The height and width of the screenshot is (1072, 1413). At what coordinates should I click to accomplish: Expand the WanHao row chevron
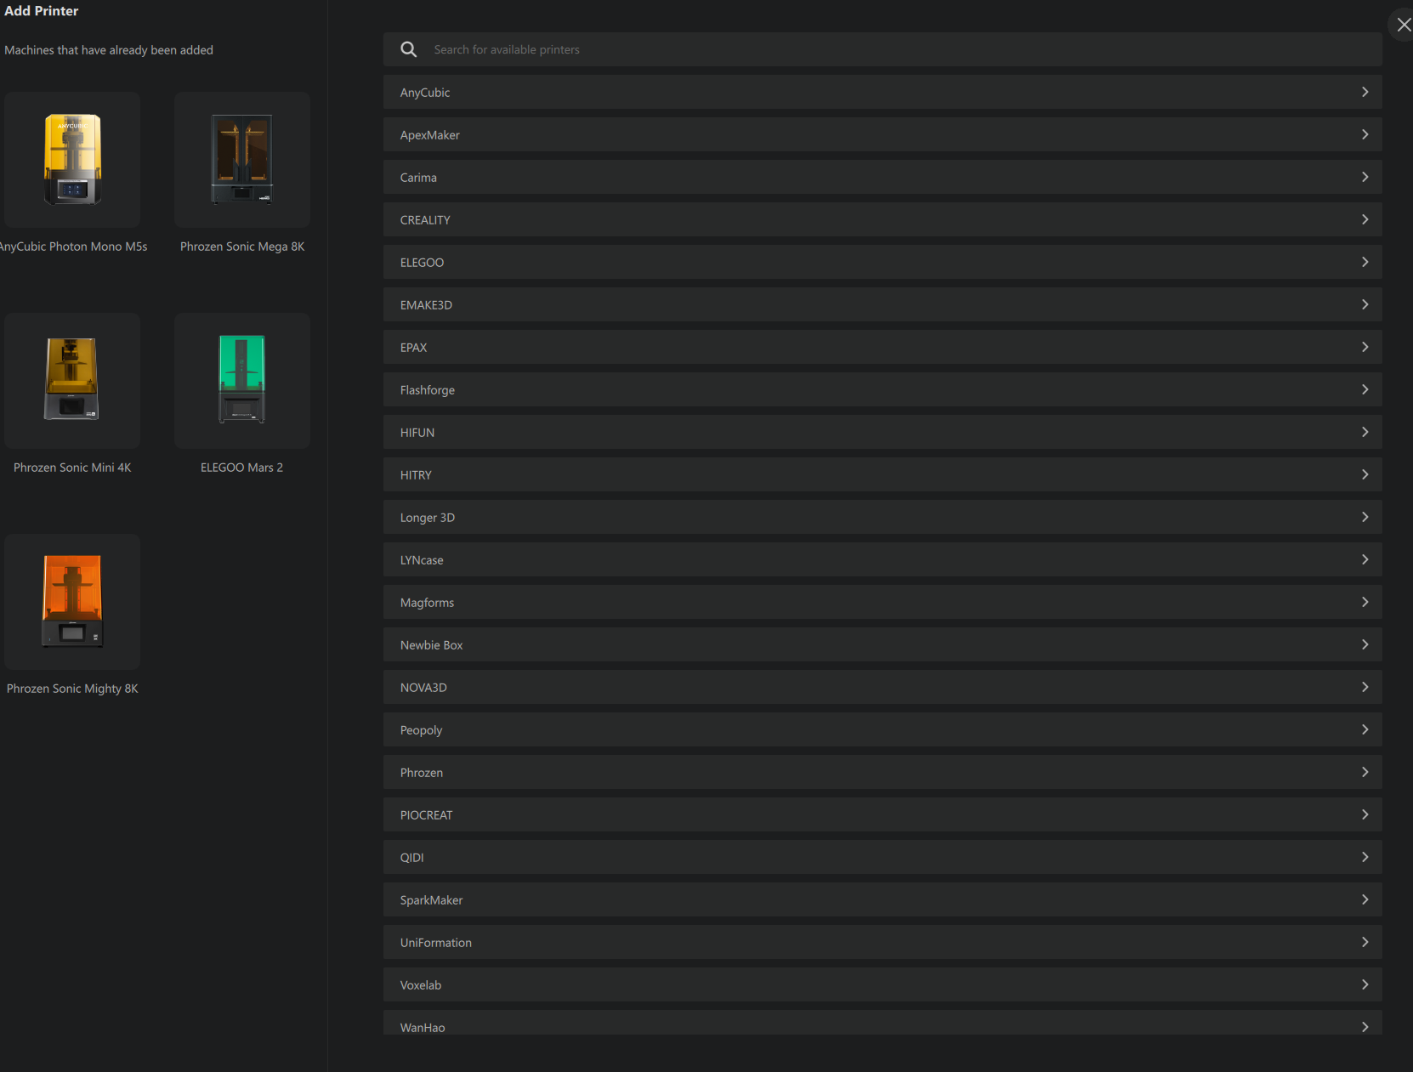click(1365, 1026)
